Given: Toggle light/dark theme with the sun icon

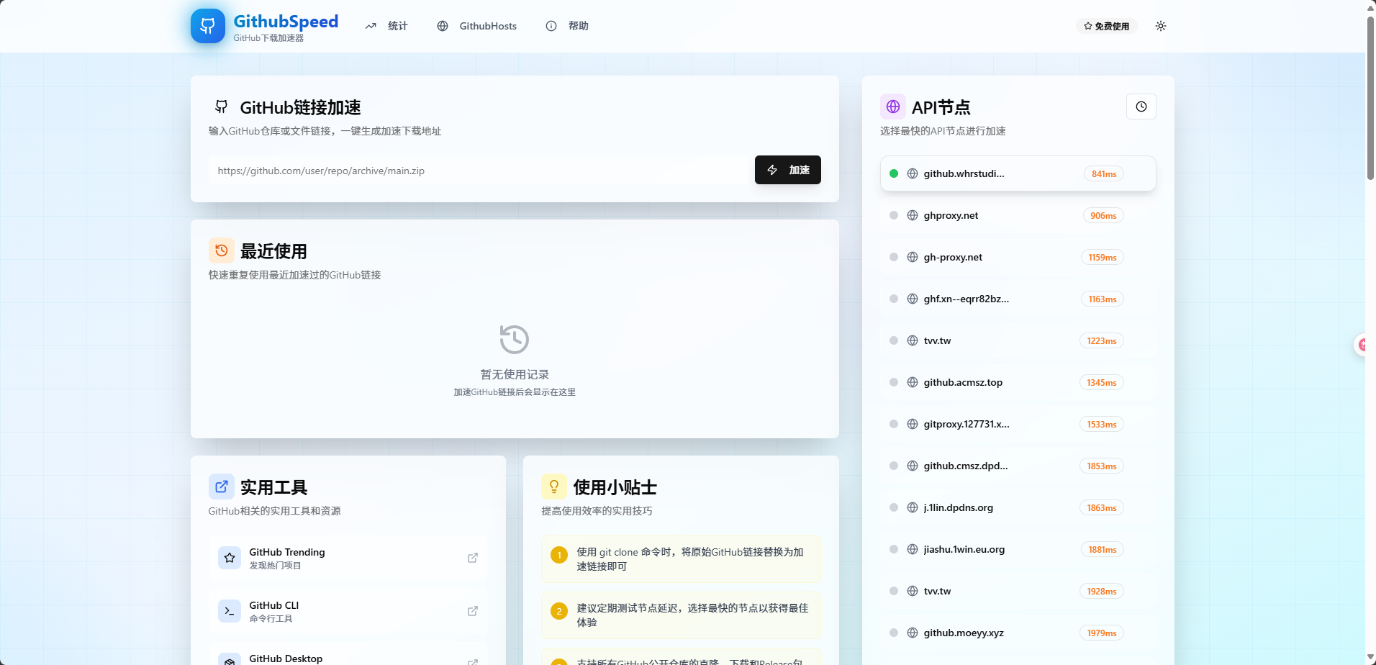Looking at the screenshot, I should 1160,25.
